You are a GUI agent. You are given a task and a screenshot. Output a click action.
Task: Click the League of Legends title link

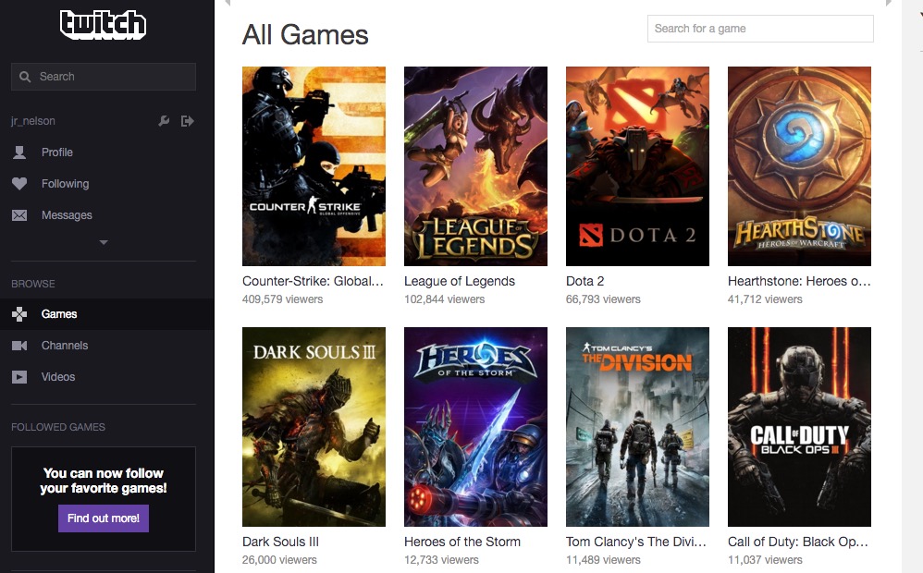tap(460, 281)
